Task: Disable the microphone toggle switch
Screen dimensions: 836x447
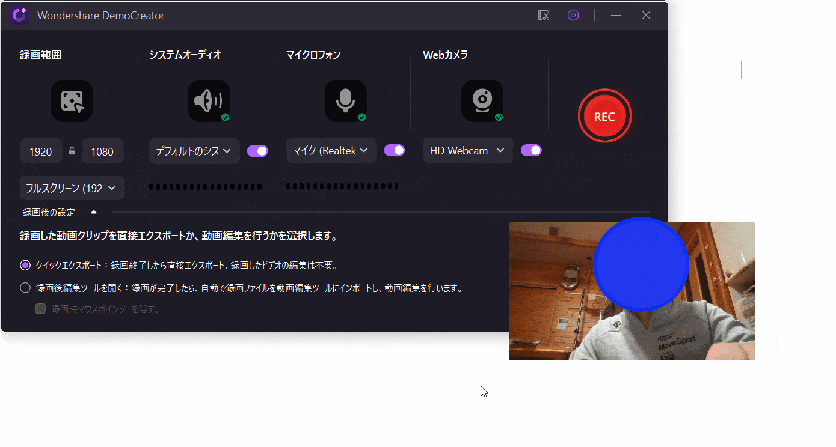Action: [x=394, y=150]
